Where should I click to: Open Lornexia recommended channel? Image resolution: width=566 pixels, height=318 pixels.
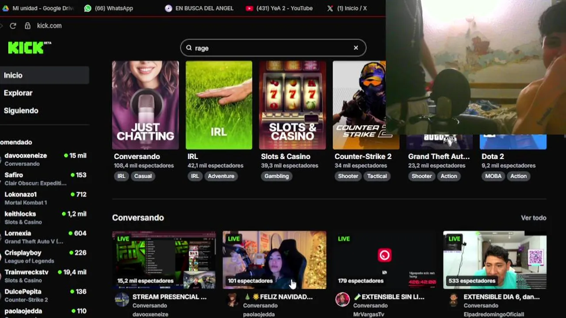(x=44, y=237)
